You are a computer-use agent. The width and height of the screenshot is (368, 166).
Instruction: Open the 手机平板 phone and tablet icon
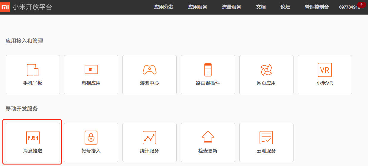pos(33,70)
